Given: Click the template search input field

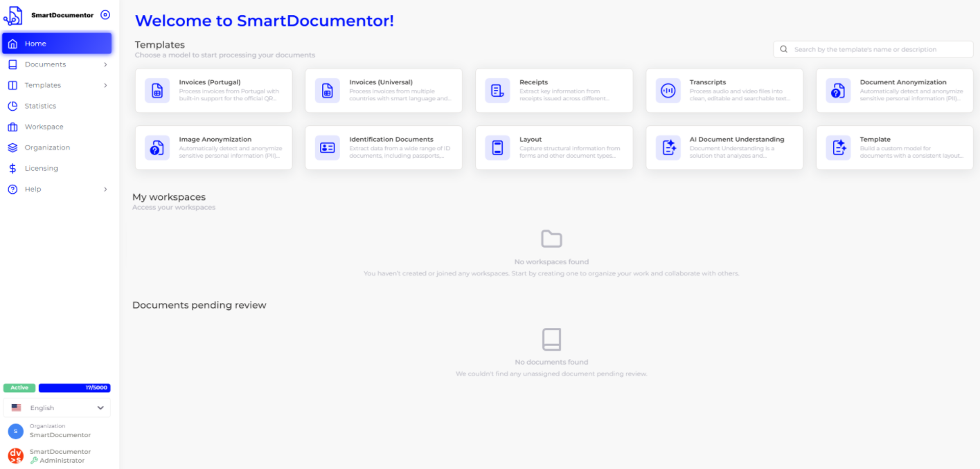Looking at the screenshot, I should click(x=876, y=49).
